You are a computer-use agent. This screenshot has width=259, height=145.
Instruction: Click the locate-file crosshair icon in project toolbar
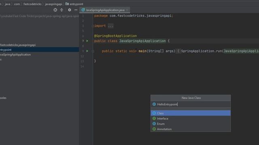[x=55, y=10]
